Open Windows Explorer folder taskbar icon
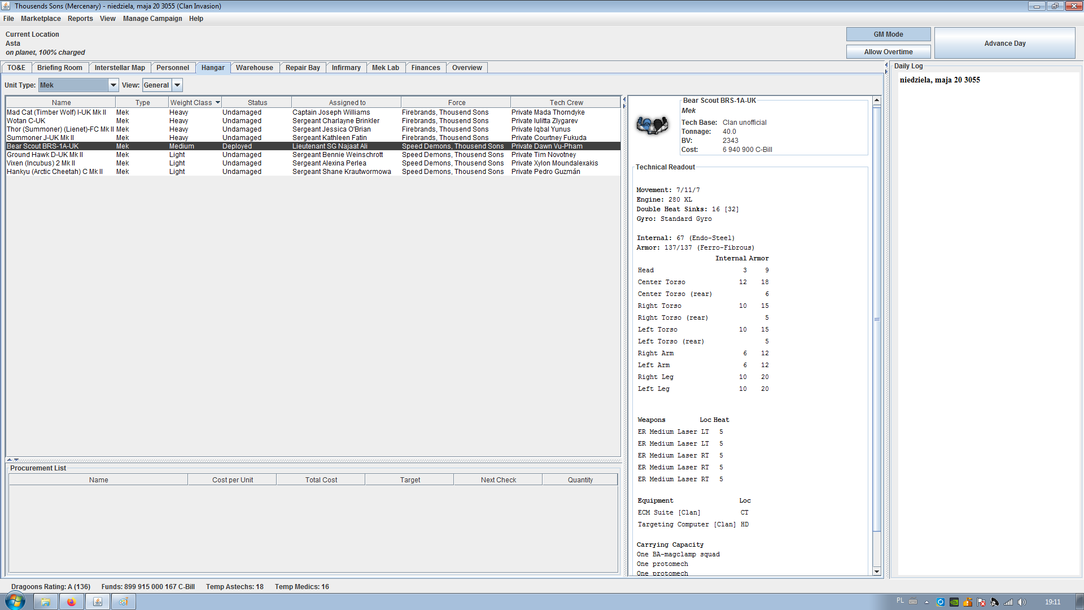 point(45,602)
